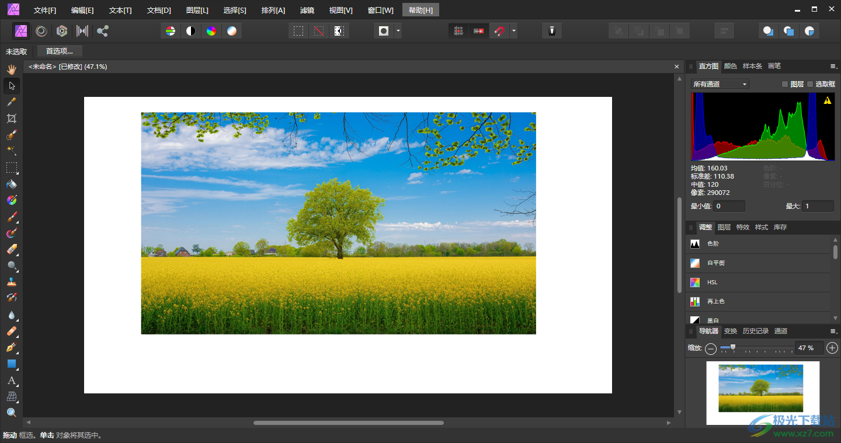Viewport: 841px width, 443px height.
Task: Choose the Artistic Text tool
Action: point(11,381)
